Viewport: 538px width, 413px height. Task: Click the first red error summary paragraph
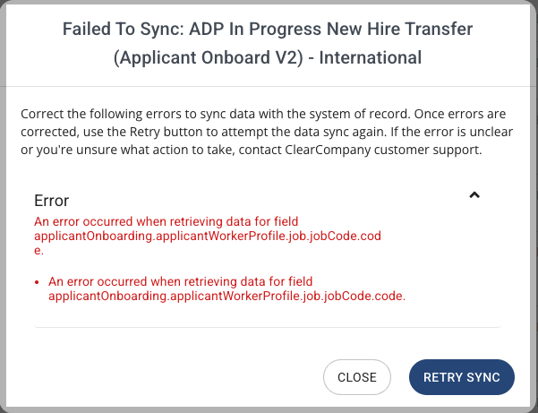click(208, 236)
